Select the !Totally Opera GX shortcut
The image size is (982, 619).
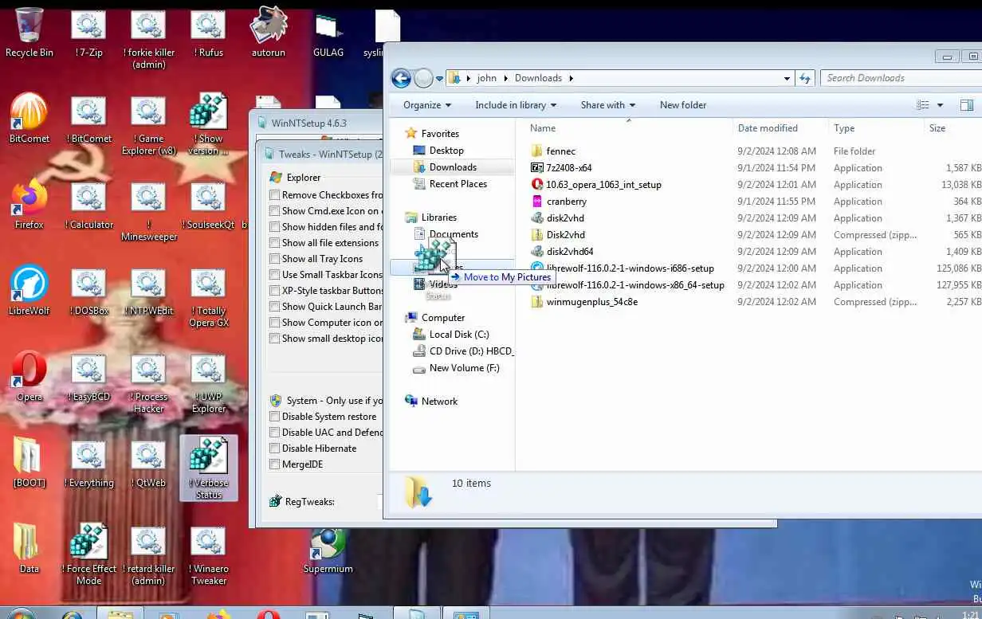coord(208,298)
